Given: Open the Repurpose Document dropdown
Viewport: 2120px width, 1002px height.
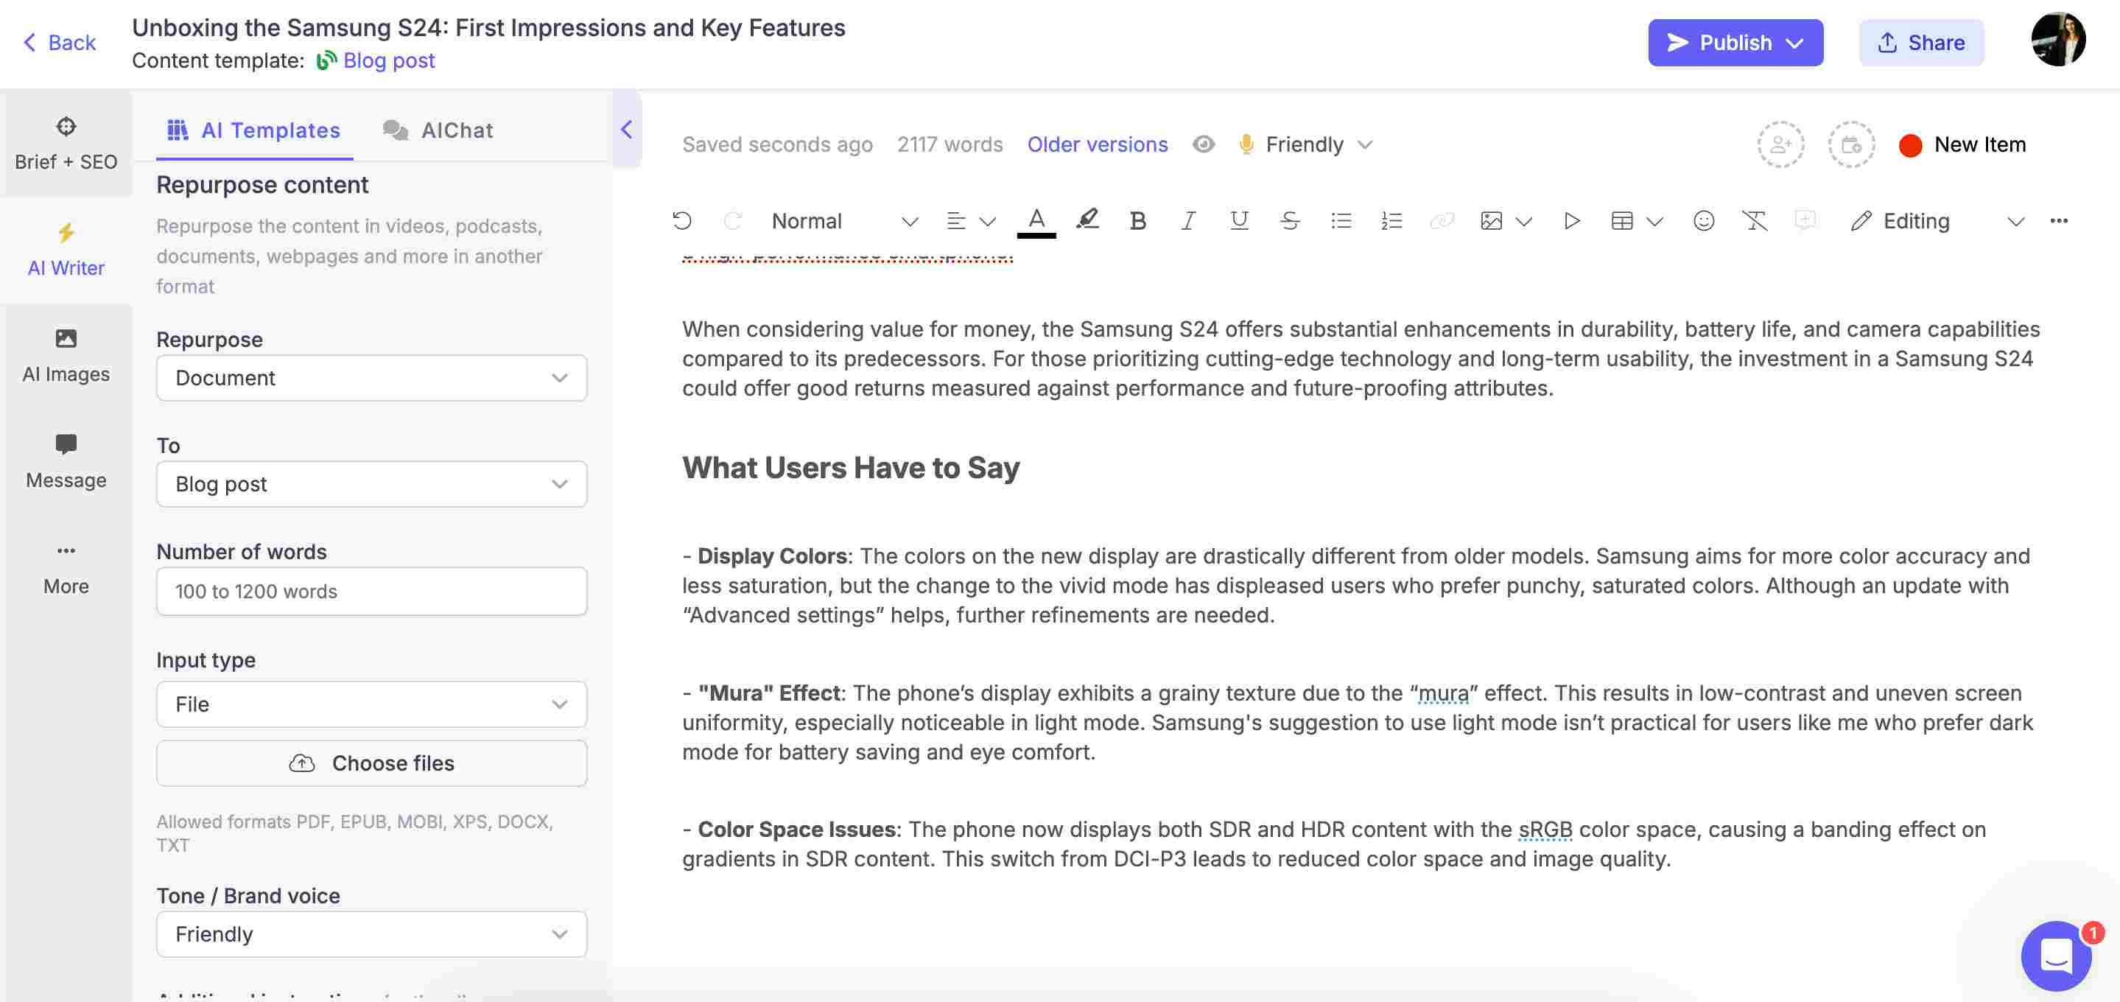Looking at the screenshot, I should 371,378.
